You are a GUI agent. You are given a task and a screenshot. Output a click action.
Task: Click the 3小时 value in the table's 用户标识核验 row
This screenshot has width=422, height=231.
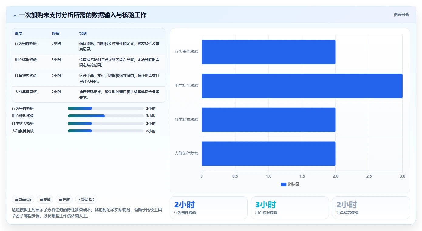point(56,60)
